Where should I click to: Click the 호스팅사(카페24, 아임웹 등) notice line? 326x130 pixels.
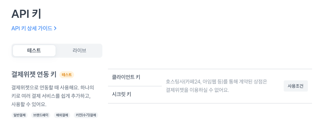pyautogui.click(x=216, y=81)
